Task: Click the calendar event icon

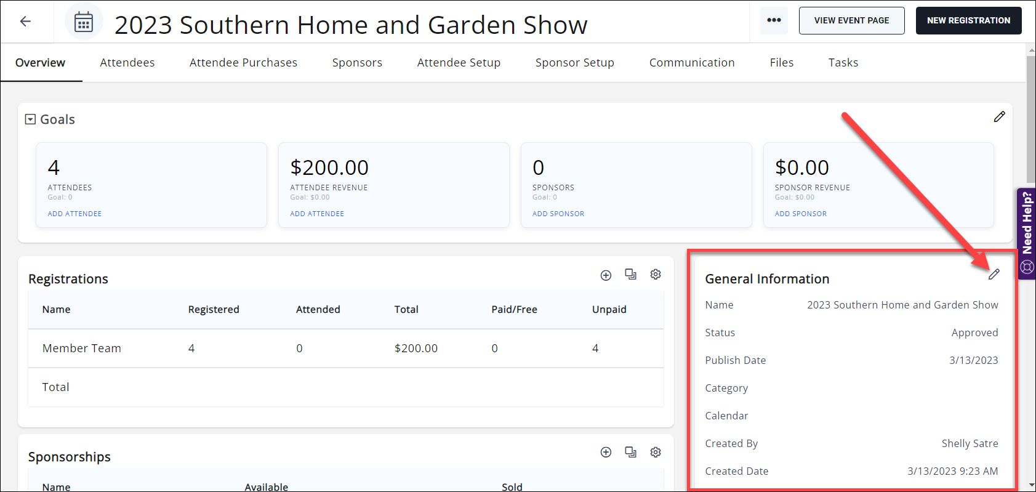Action: 84,22
